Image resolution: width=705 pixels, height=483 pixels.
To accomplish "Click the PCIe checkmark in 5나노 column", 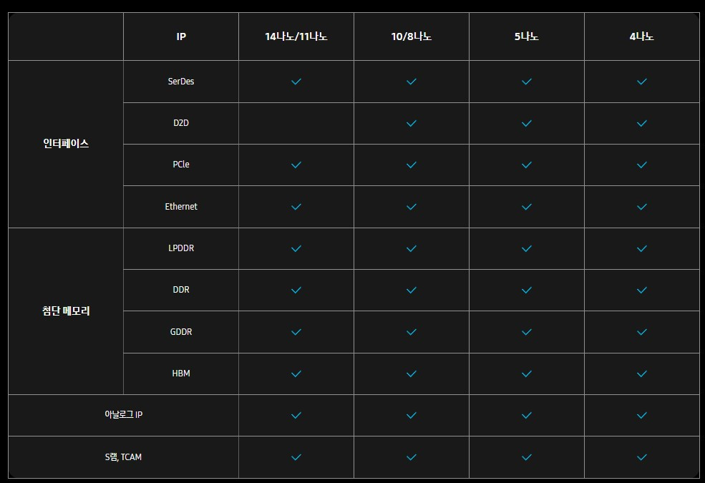I will pyautogui.click(x=527, y=165).
